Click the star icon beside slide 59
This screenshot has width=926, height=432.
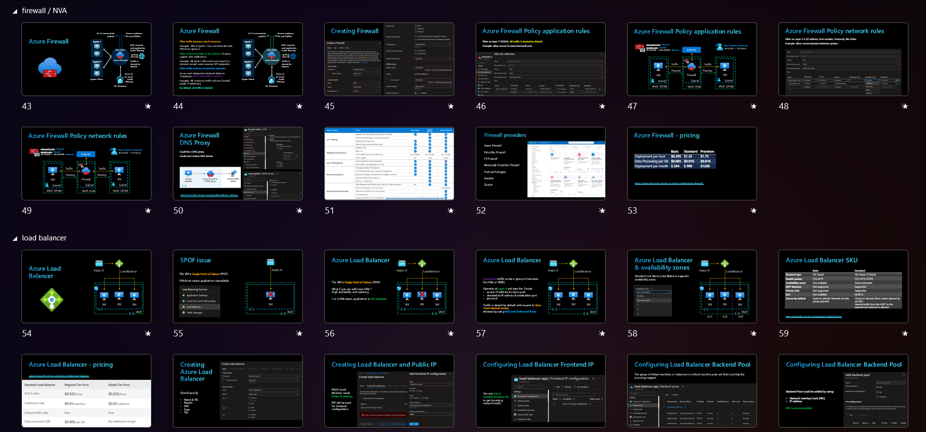(x=905, y=334)
